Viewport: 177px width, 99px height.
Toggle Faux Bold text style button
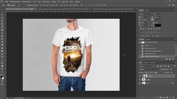[141, 29]
